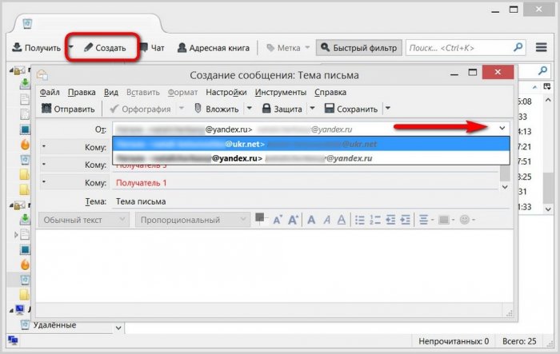The height and width of the screenshot is (354, 560).
Task: Click the Получатель 1 recipient field
Action: point(304,183)
